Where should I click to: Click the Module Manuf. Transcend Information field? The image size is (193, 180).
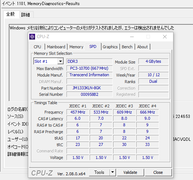(x=90, y=75)
